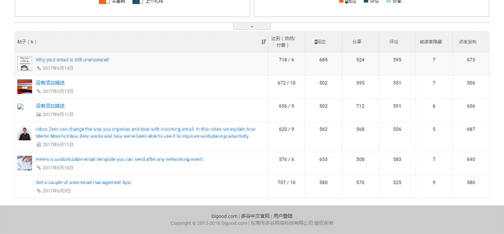
Task: Open the Inbox Zero video thumbnail of a man
Action: [24, 133]
